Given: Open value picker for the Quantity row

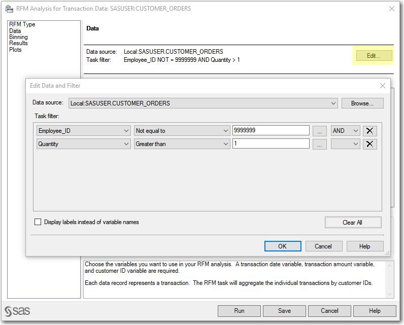Looking at the screenshot, I should click(x=319, y=144).
